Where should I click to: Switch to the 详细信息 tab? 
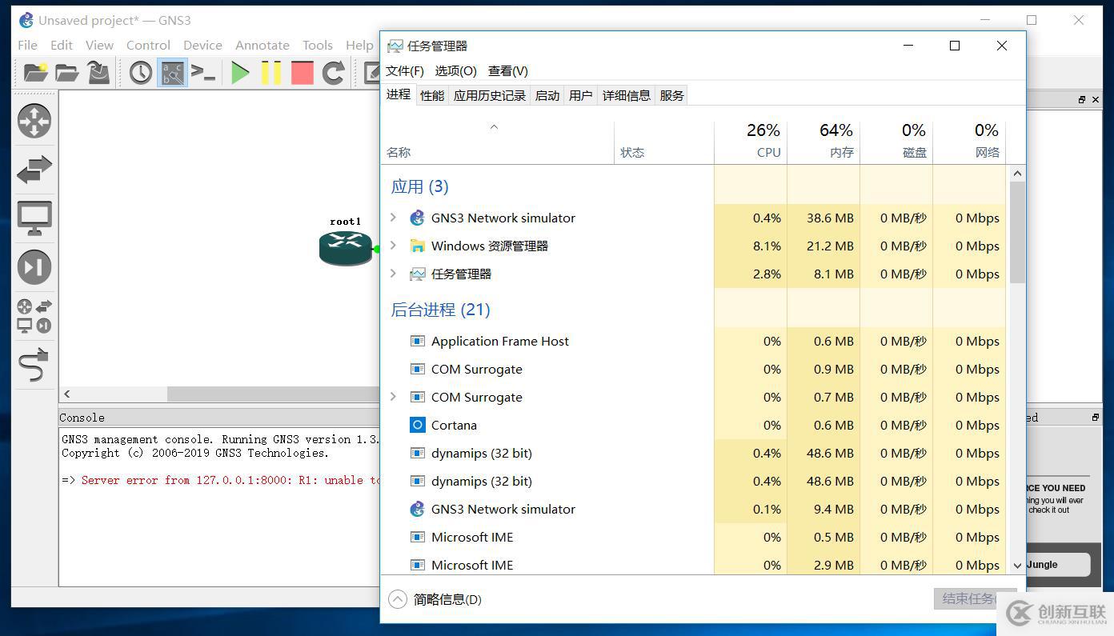[627, 96]
